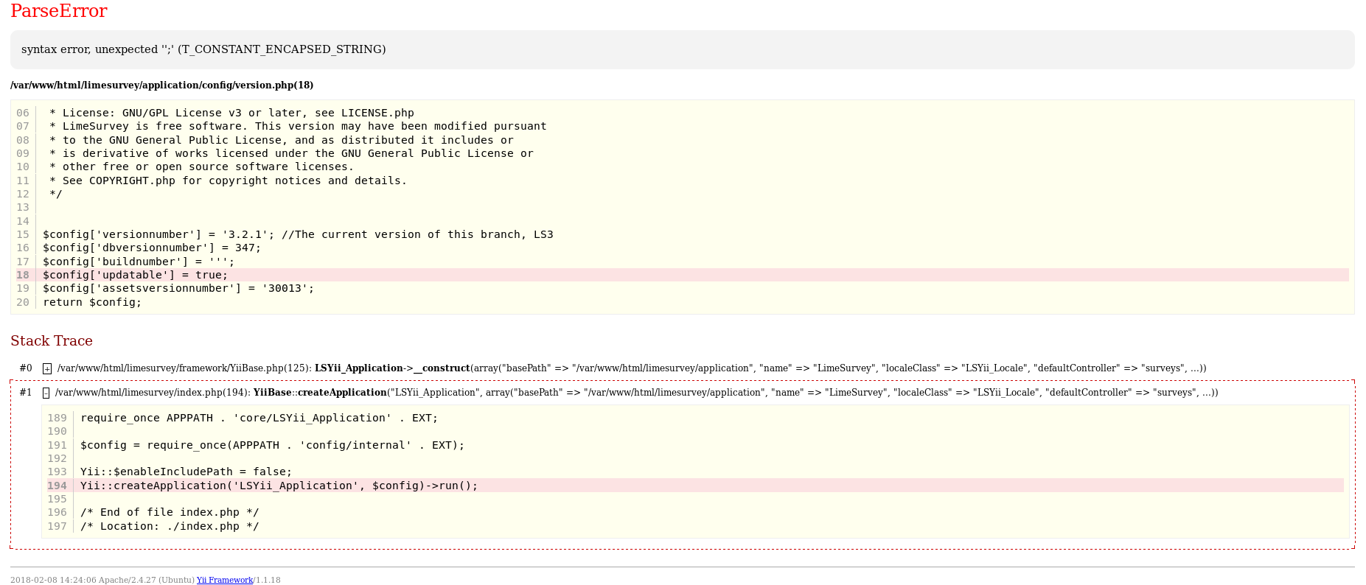Open the Yii Framework link in footer
Image resolution: width=1366 pixels, height=585 pixels.
(x=224, y=580)
